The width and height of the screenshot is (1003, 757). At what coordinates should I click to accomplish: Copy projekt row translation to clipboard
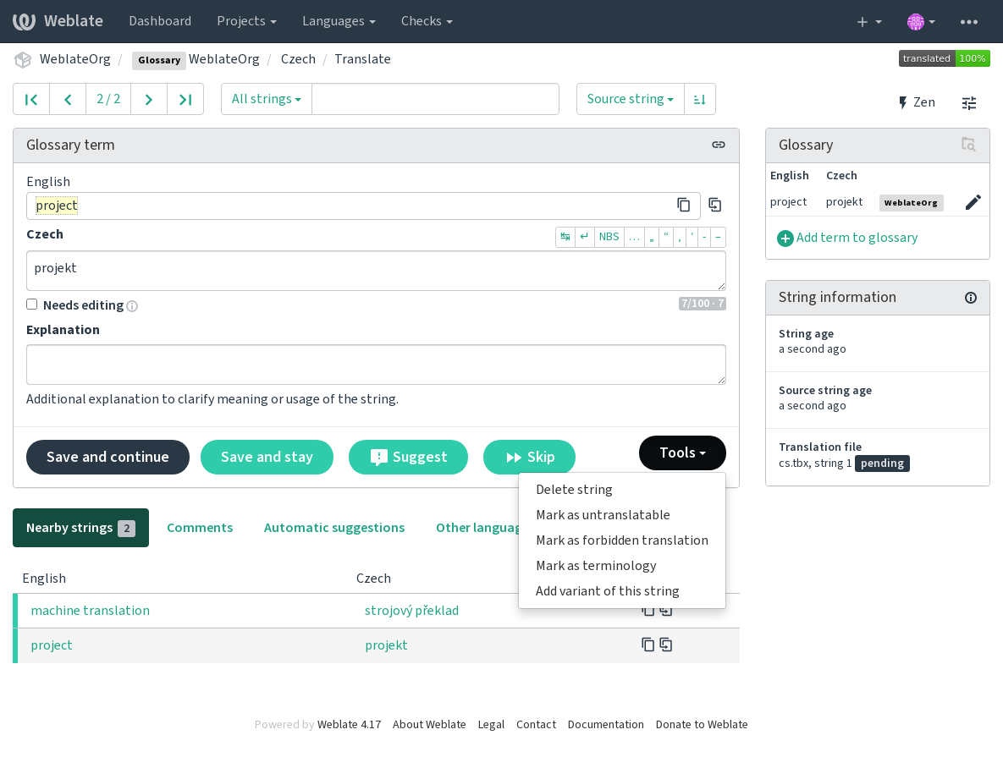[x=648, y=645]
